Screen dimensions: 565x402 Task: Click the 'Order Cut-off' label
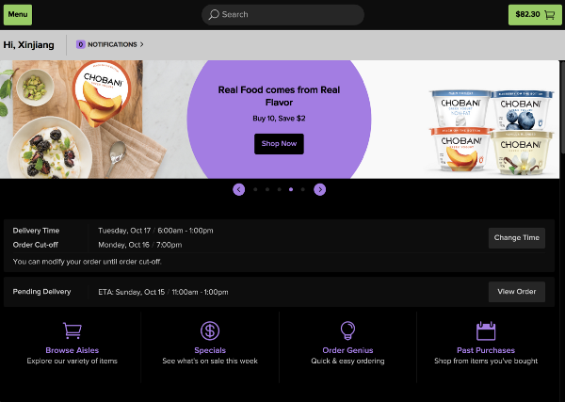[36, 245]
